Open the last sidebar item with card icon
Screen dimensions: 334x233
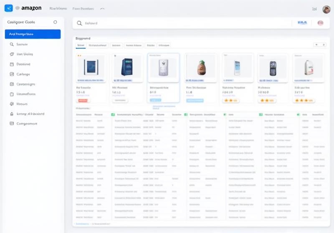tap(12, 124)
